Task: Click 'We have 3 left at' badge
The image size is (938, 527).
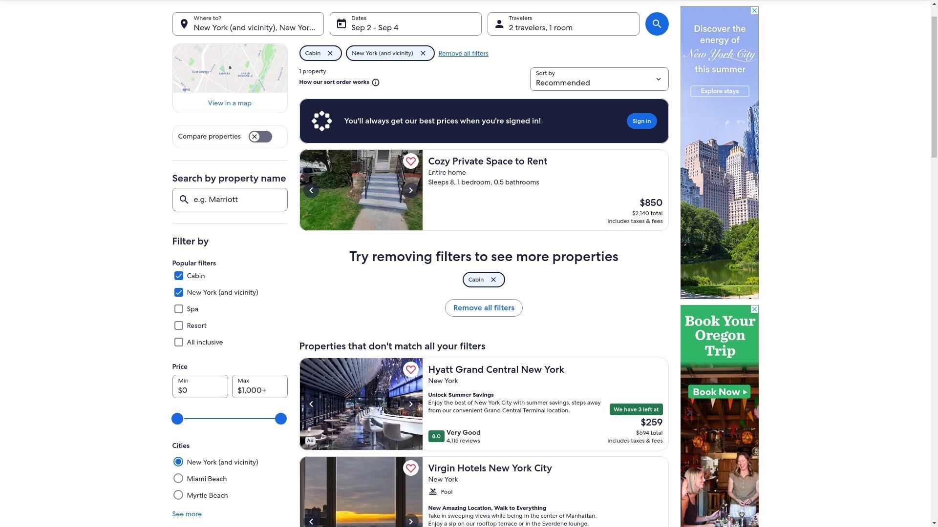Action: click(x=636, y=409)
